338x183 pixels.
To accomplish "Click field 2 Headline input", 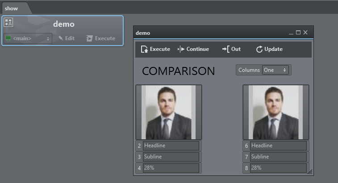I will (171, 146).
